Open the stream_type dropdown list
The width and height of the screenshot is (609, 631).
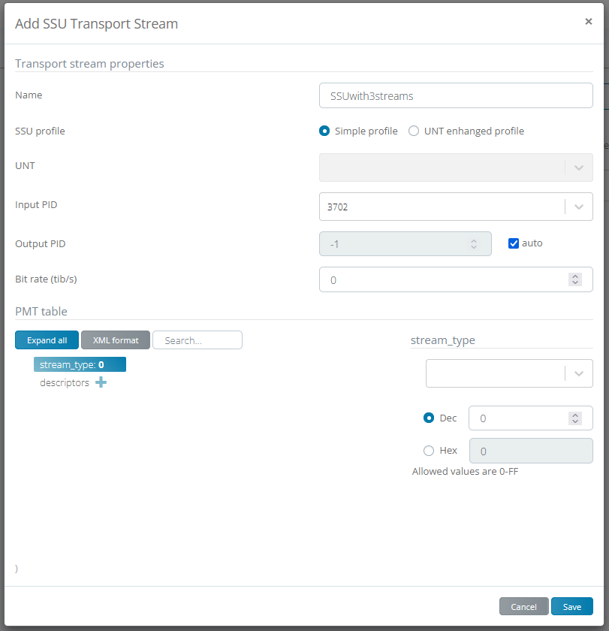tap(578, 373)
